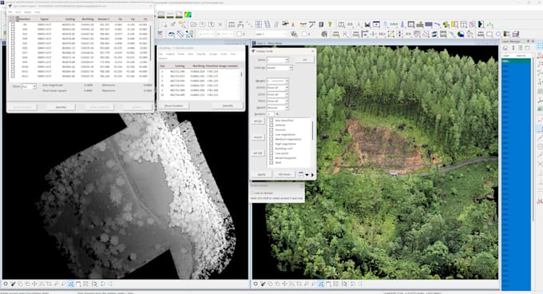543x294 pixels.
Task: Click the second icon in Level Manager panel toolbar
Action: [x=513, y=48]
